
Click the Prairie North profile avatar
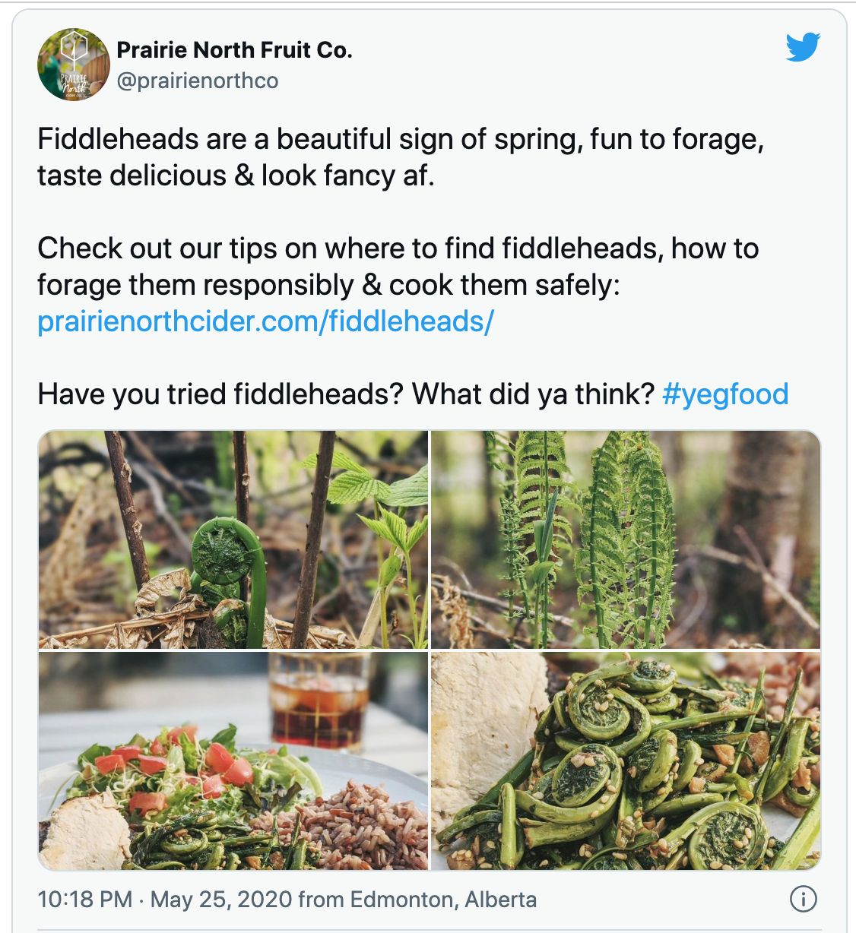74,65
